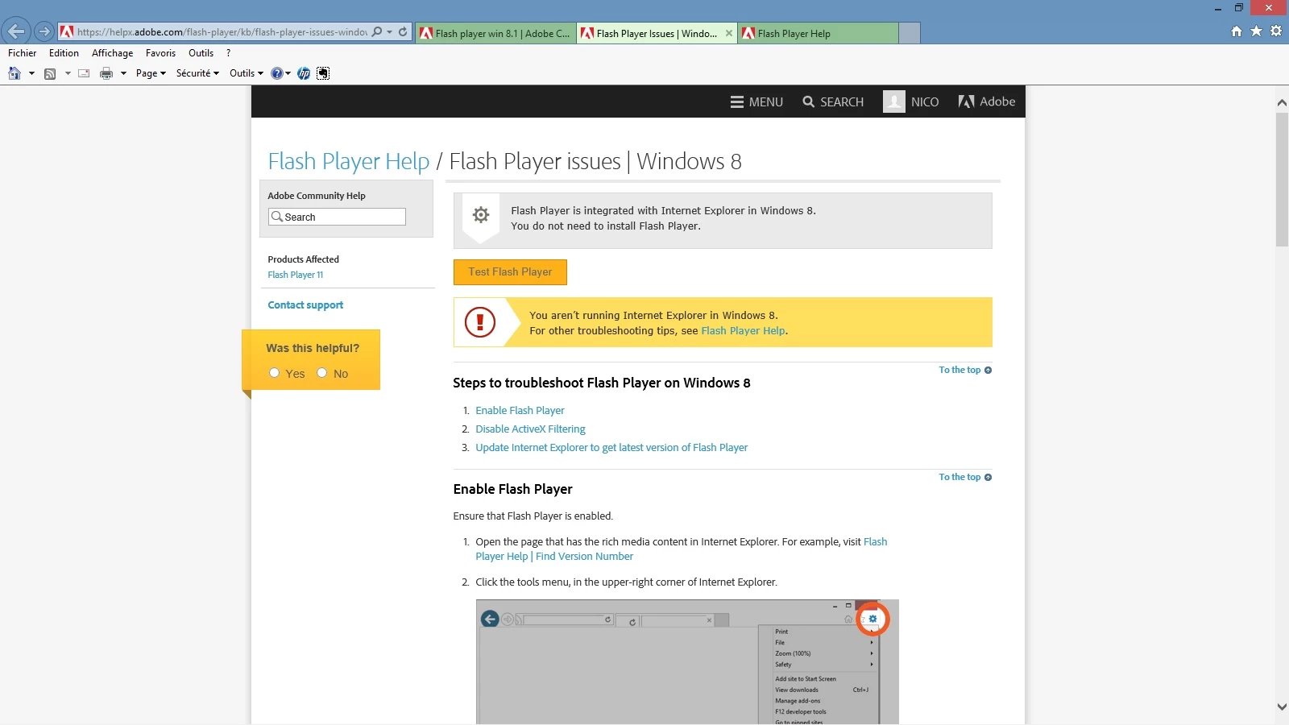The width and height of the screenshot is (1289, 725).
Task: Click the scrollbar up arrow
Action: coord(1282,102)
